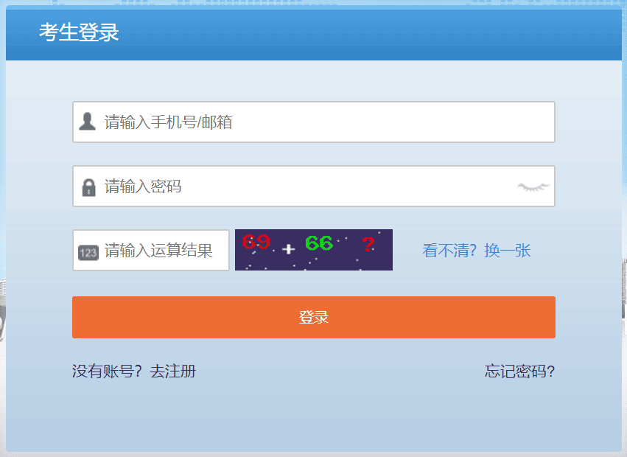This screenshot has width=627, height=457.
Task: Toggle password visibility with the eyelash icon
Action: coord(533,187)
